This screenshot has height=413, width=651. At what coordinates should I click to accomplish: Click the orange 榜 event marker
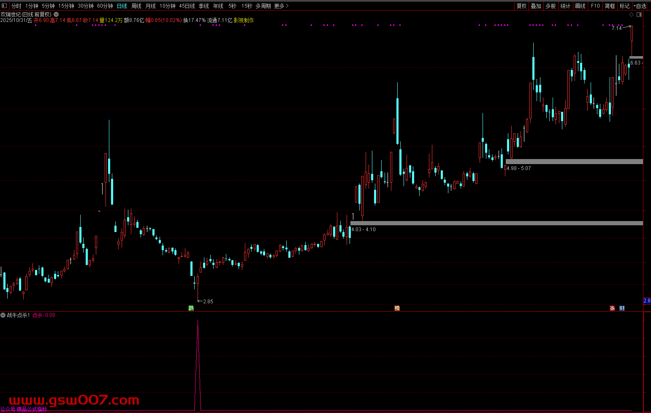pos(397,308)
